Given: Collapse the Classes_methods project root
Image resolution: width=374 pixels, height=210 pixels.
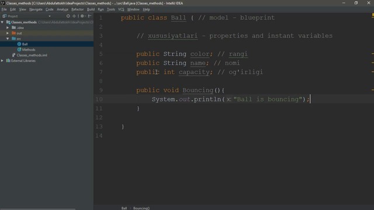Looking at the screenshot, I should 2,22.
